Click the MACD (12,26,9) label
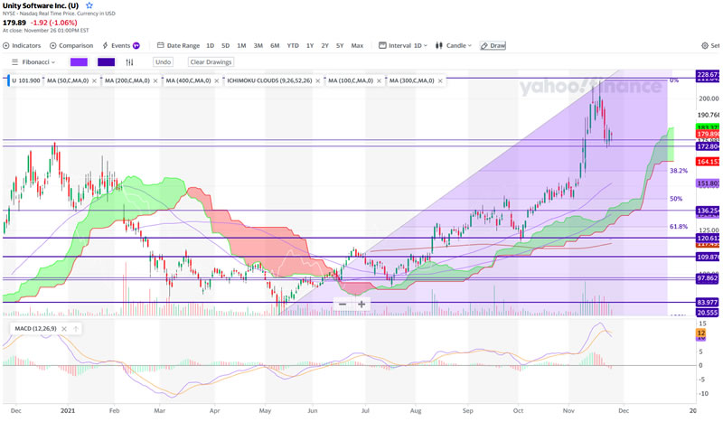The width and height of the screenshot is (723, 422). point(35,328)
